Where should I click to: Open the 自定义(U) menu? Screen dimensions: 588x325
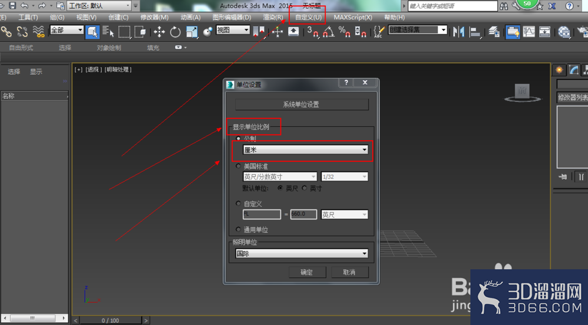pos(308,17)
